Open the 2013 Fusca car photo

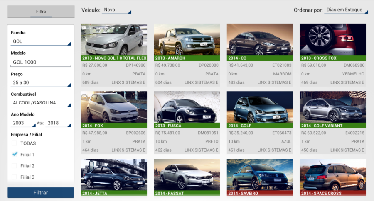click(x=187, y=107)
